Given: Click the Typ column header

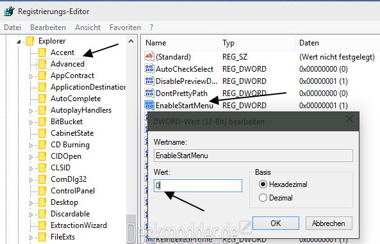Looking at the screenshot, I should pyautogui.click(x=257, y=43).
